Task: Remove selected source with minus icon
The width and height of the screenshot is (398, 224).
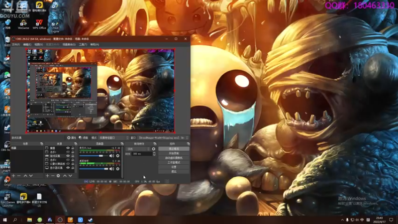Action: (x=53, y=176)
